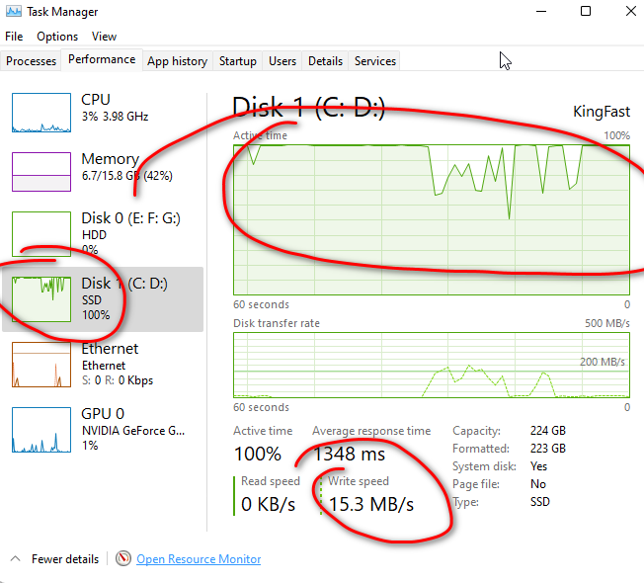Click the Ethernet graph thumbnail

click(x=41, y=364)
